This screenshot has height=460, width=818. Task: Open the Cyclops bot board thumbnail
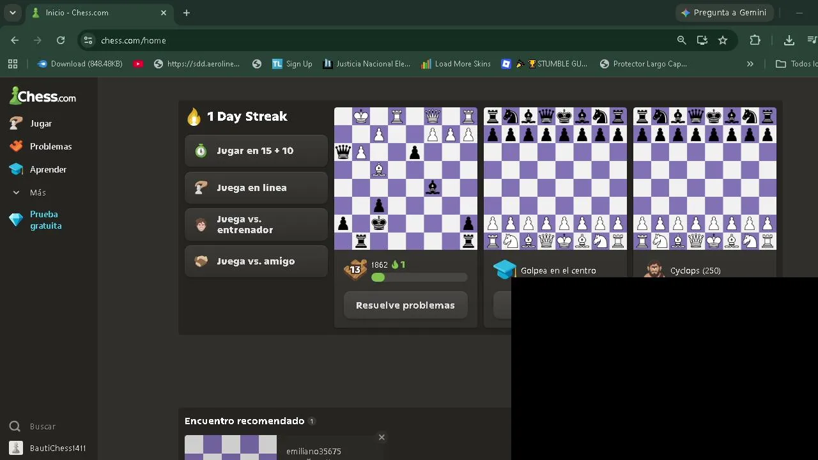point(705,178)
